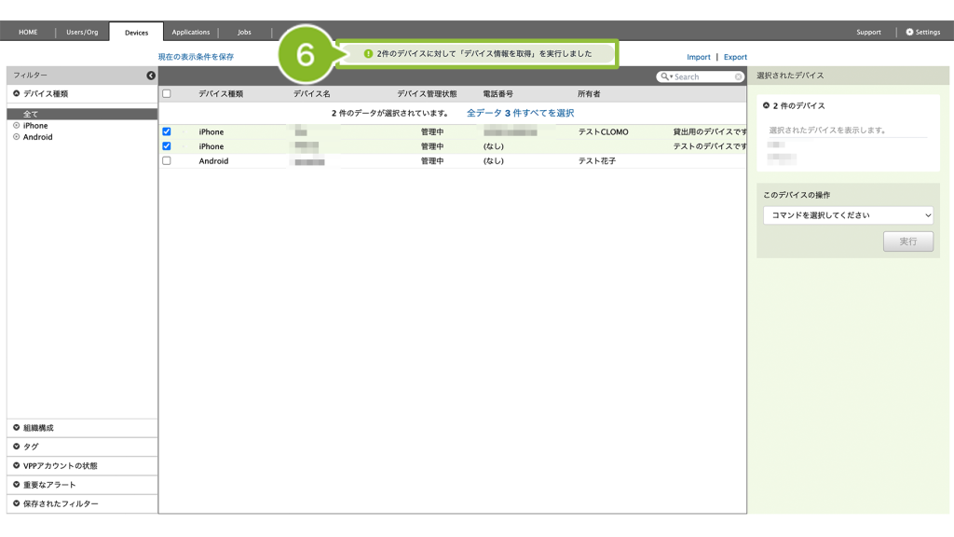Switch to the Applications tab

pyautogui.click(x=191, y=32)
